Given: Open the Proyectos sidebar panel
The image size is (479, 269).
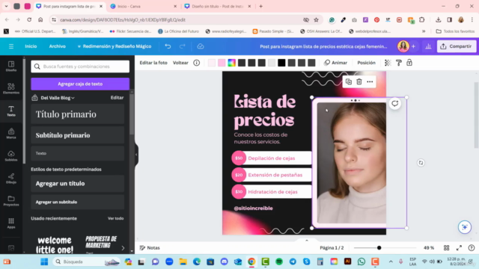Looking at the screenshot, I should coord(11,201).
